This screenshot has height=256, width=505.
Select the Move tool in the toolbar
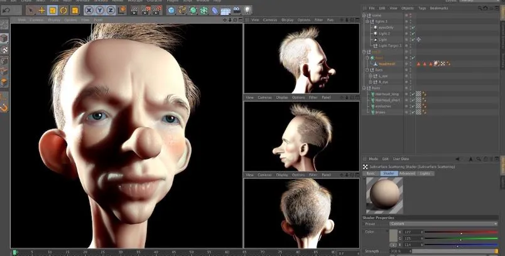tap(41, 10)
